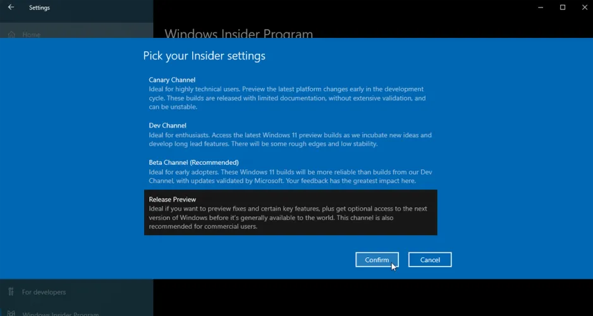The width and height of the screenshot is (593, 316).
Task: Open Windows Insider Program label in sidebar
Action: 60,313
